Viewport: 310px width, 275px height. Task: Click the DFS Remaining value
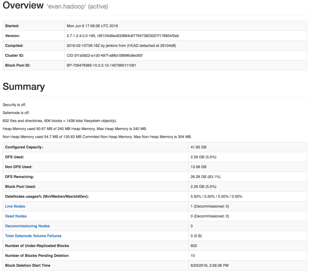(x=205, y=177)
